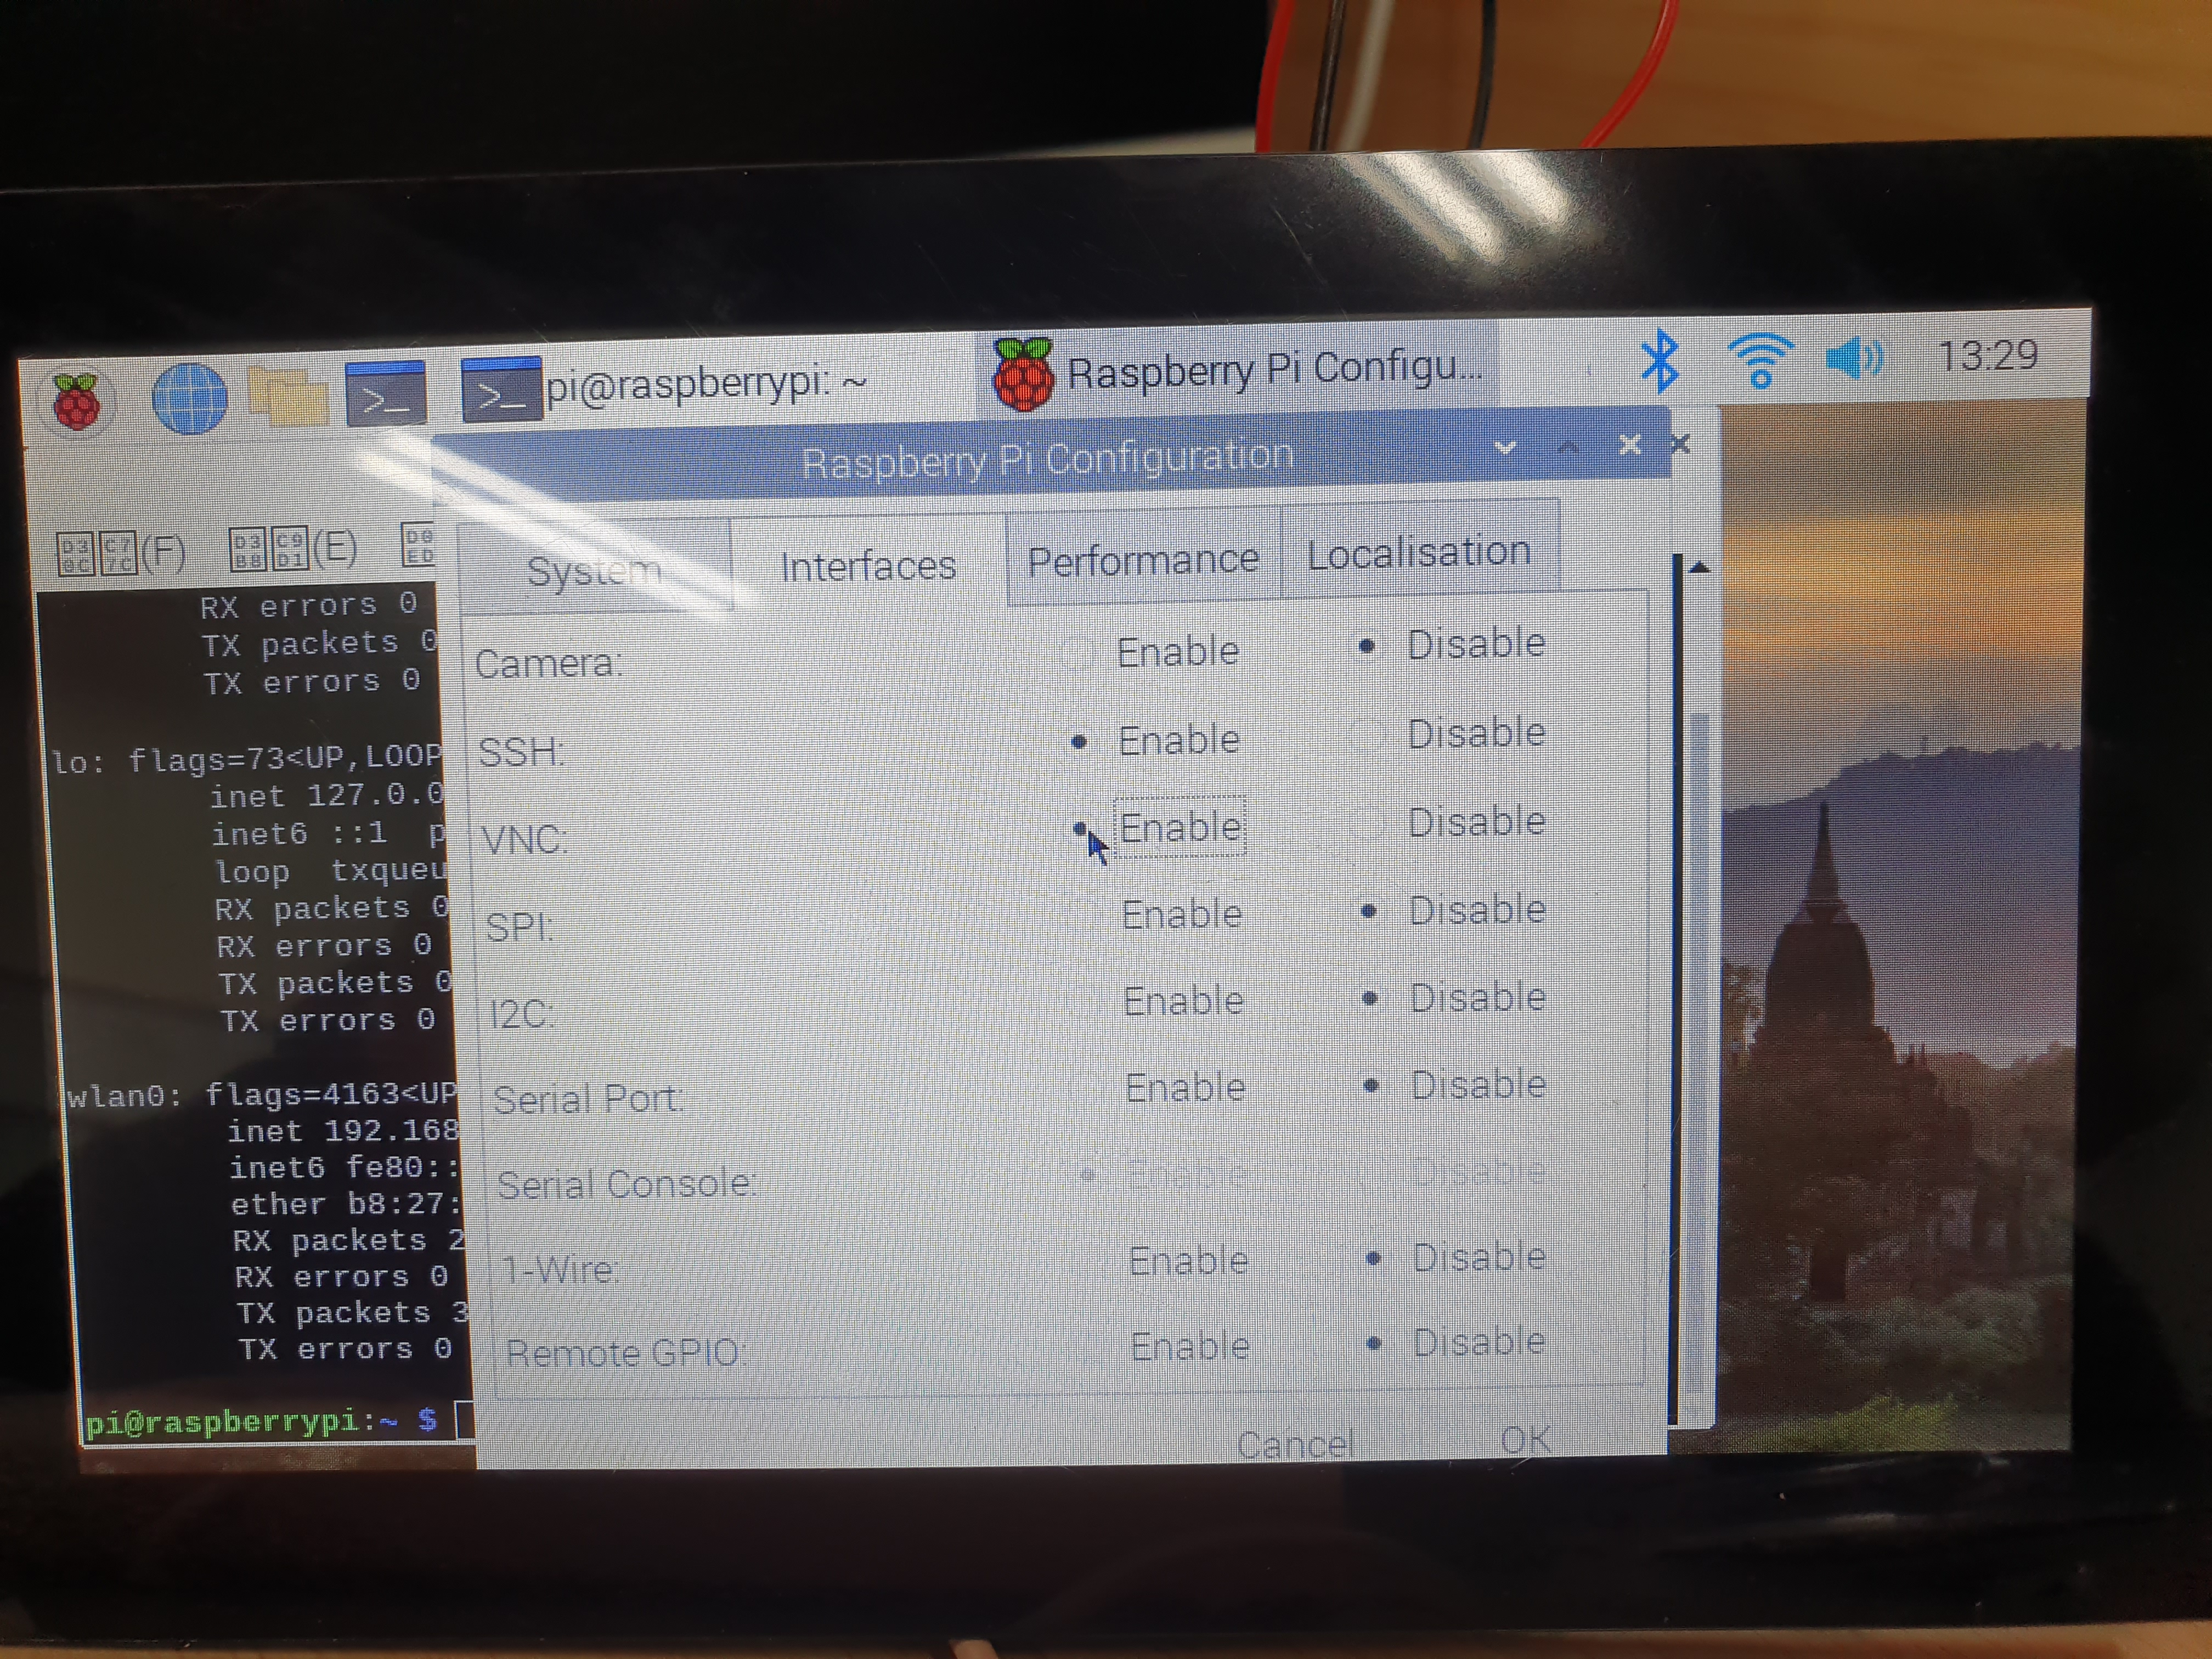Viewport: 2212px width, 1659px height.
Task: Open the Localisation tab
Action: pyautogui.click(x=1419, y=552)
